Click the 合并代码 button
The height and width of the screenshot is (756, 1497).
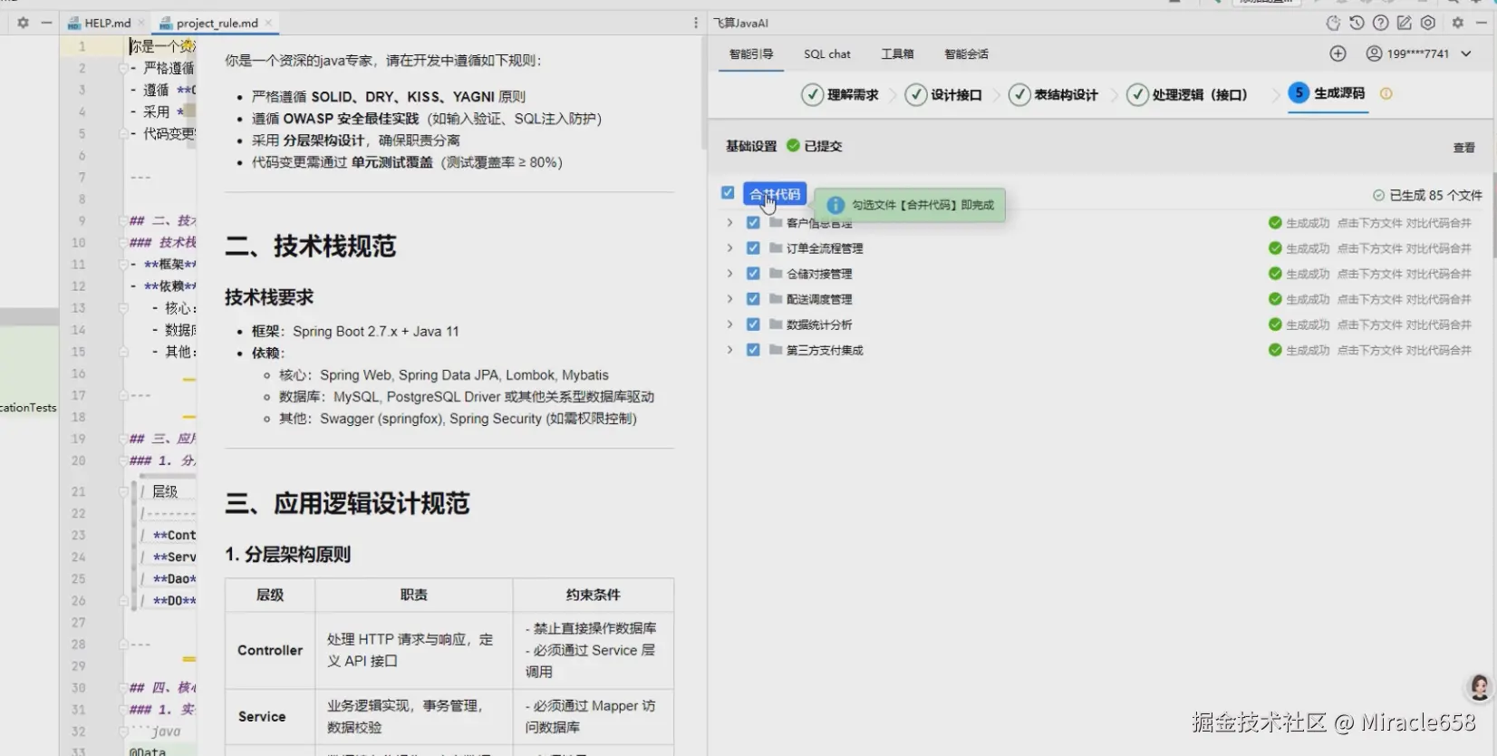coord(775,194)
